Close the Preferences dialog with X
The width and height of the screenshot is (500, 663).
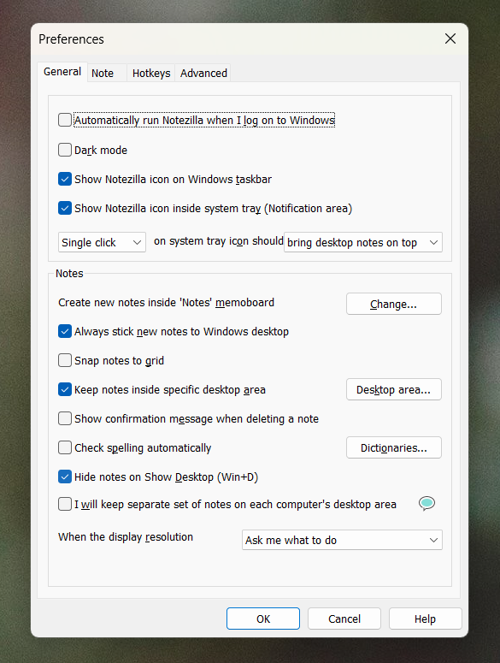click(450, 38)
